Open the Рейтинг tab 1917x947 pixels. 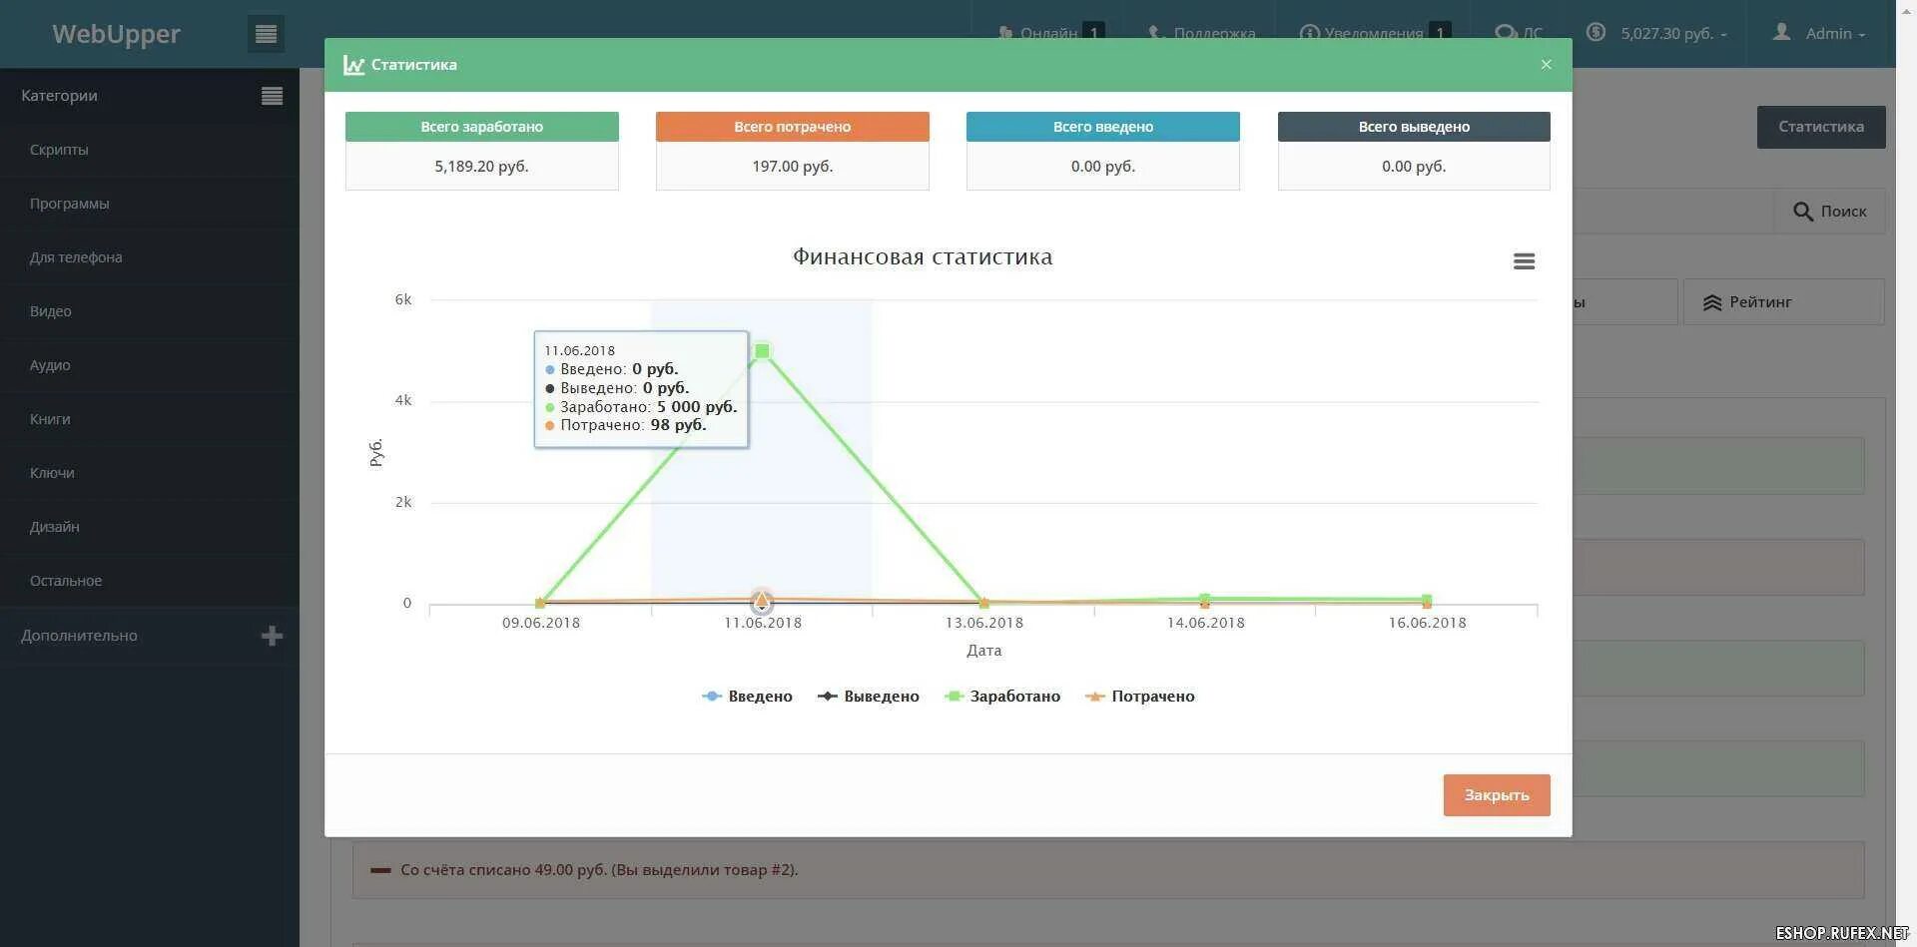tap(1784, 302)
